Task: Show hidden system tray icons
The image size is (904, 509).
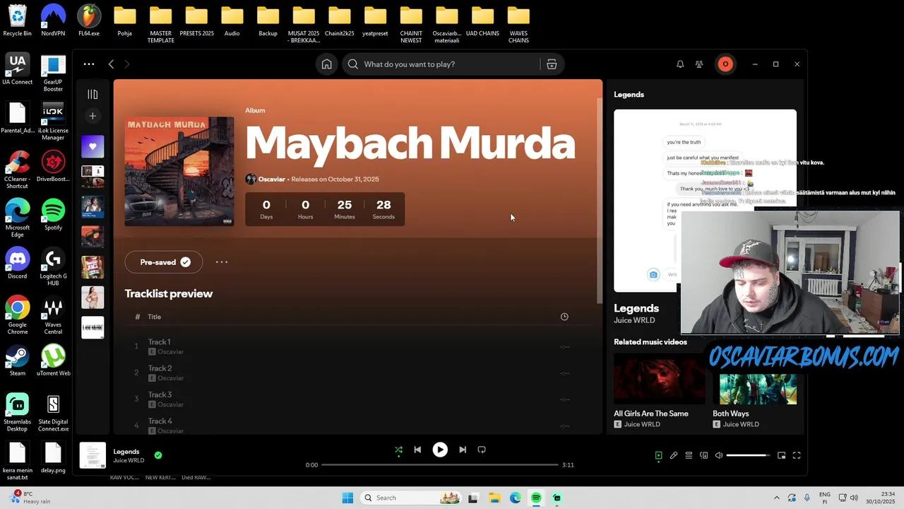Action: 777,498
